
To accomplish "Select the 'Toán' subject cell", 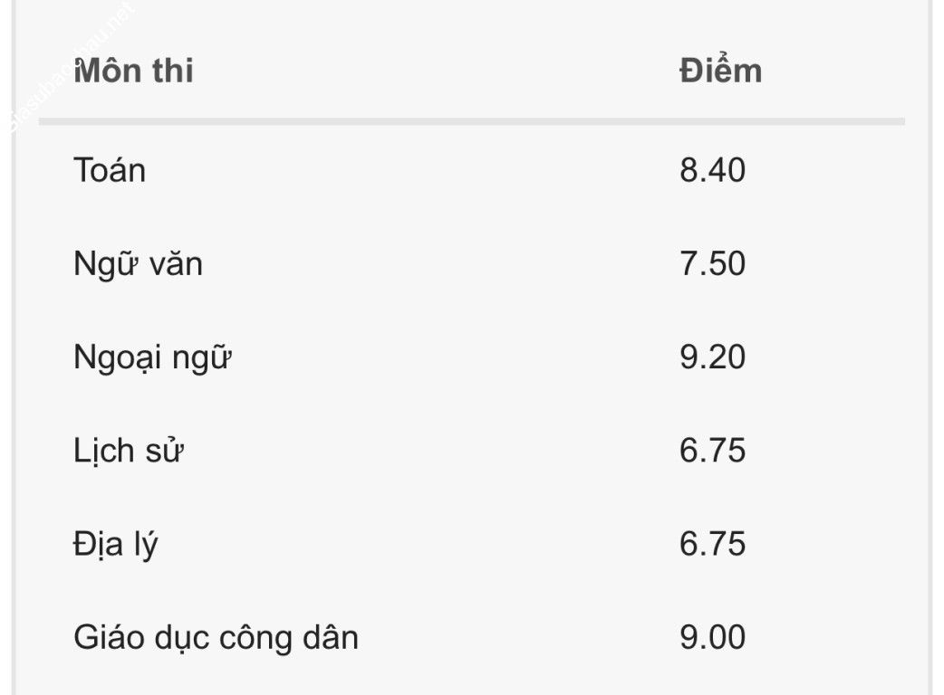I will 110,170.
